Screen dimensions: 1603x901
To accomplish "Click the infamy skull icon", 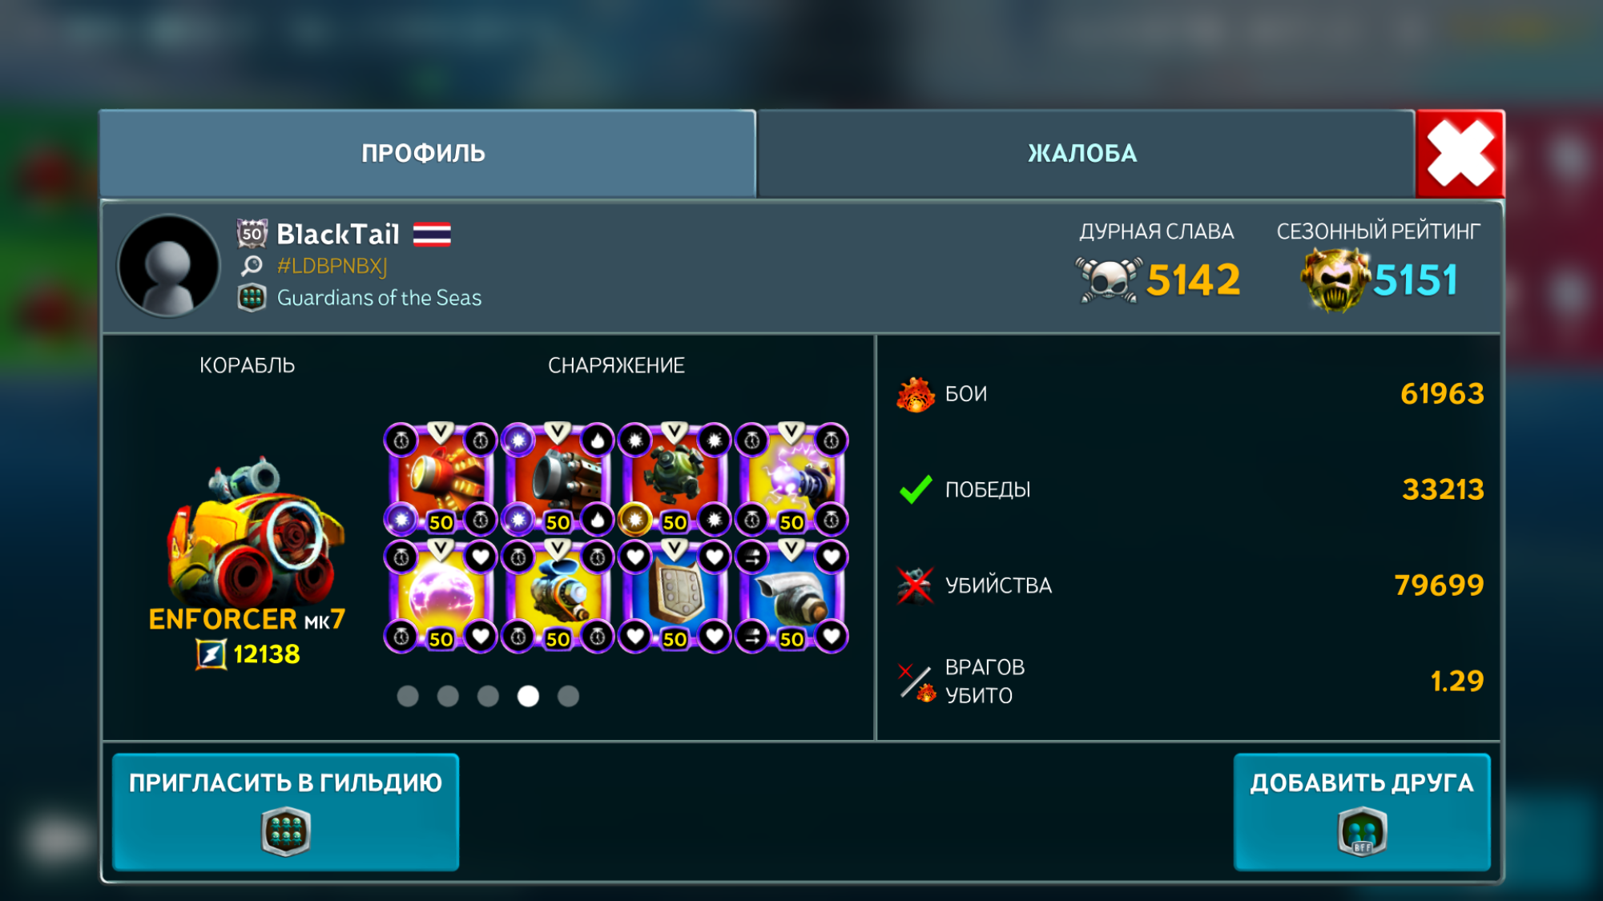I will click(1108, 280).
